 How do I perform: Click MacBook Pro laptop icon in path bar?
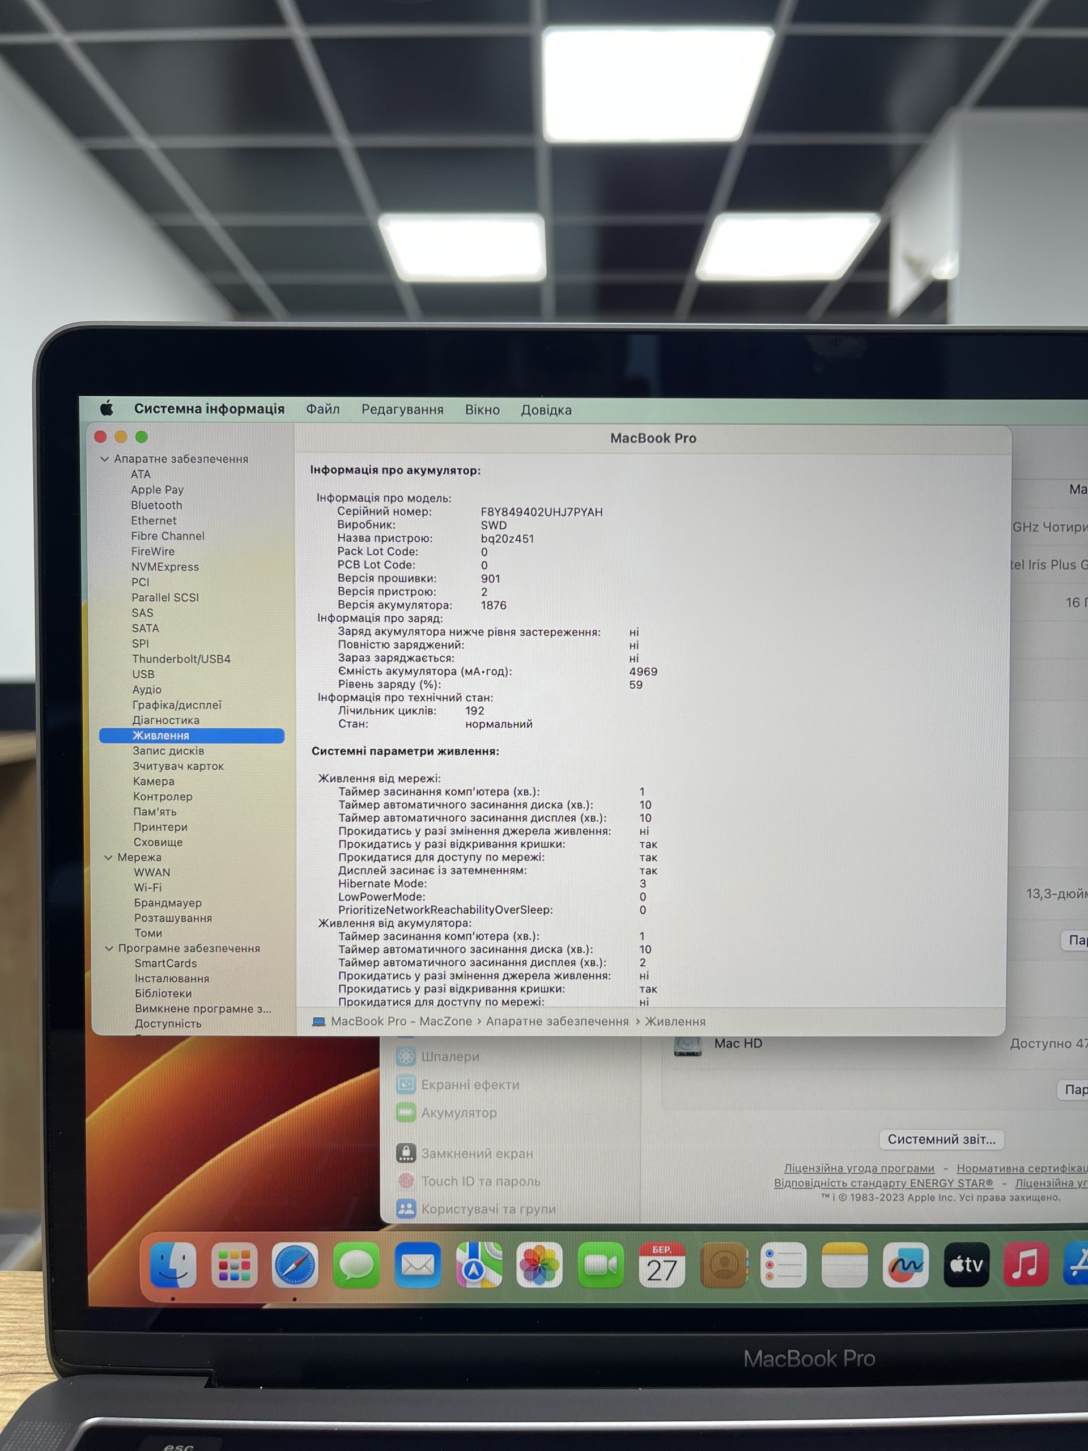(x=318, y=1021)
